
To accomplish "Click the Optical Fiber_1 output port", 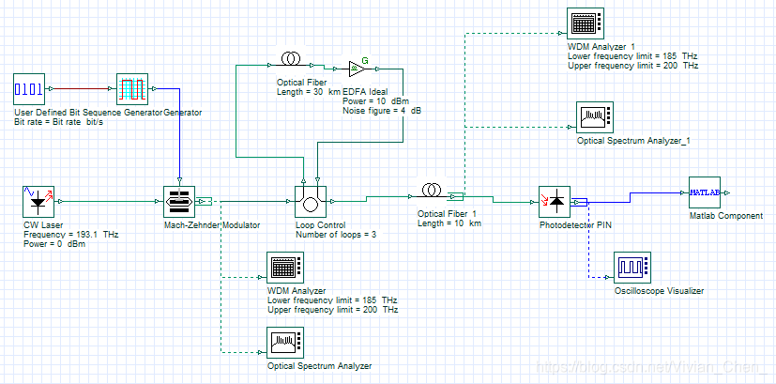I will pyautogui.click(x=455, y=197).
